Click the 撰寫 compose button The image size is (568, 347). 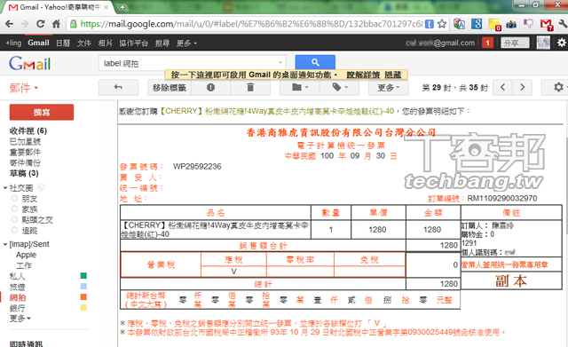pyautogui.click(x=42, y=112)
